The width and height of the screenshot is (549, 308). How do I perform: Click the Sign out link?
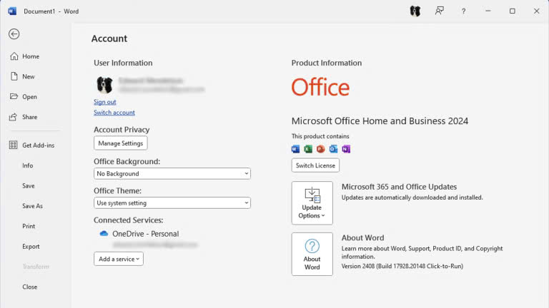tap(104, 102)
